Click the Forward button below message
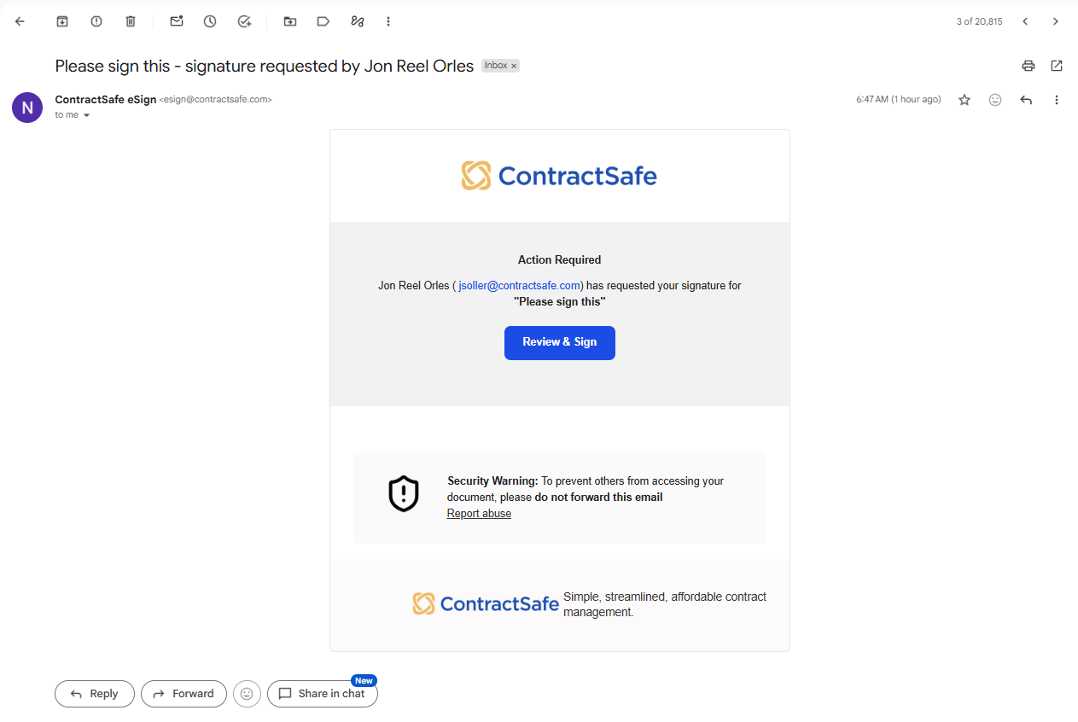This screenshot has height=722, width=1078. [x=184, y=694]
